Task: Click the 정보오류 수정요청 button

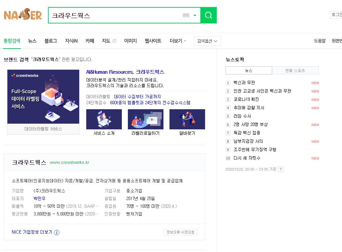Action: pyautogui.click(x=180, y=232)
